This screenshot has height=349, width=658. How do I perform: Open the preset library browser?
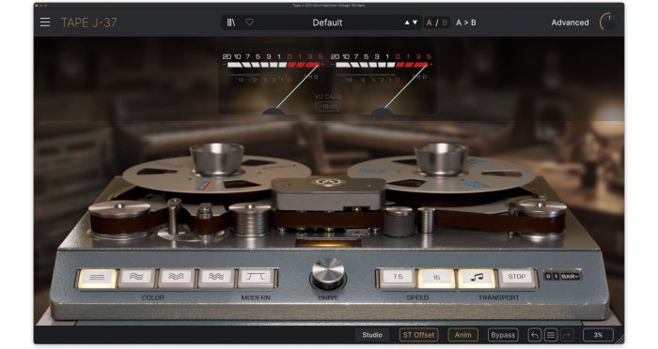[231, 23]
